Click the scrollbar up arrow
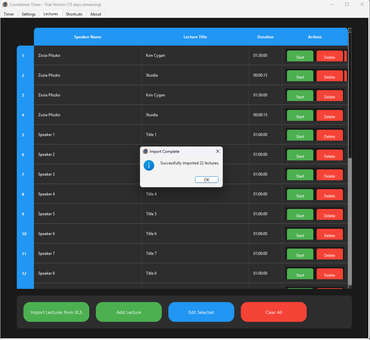This screenshot has width=370, height=340. coord(350,29)
